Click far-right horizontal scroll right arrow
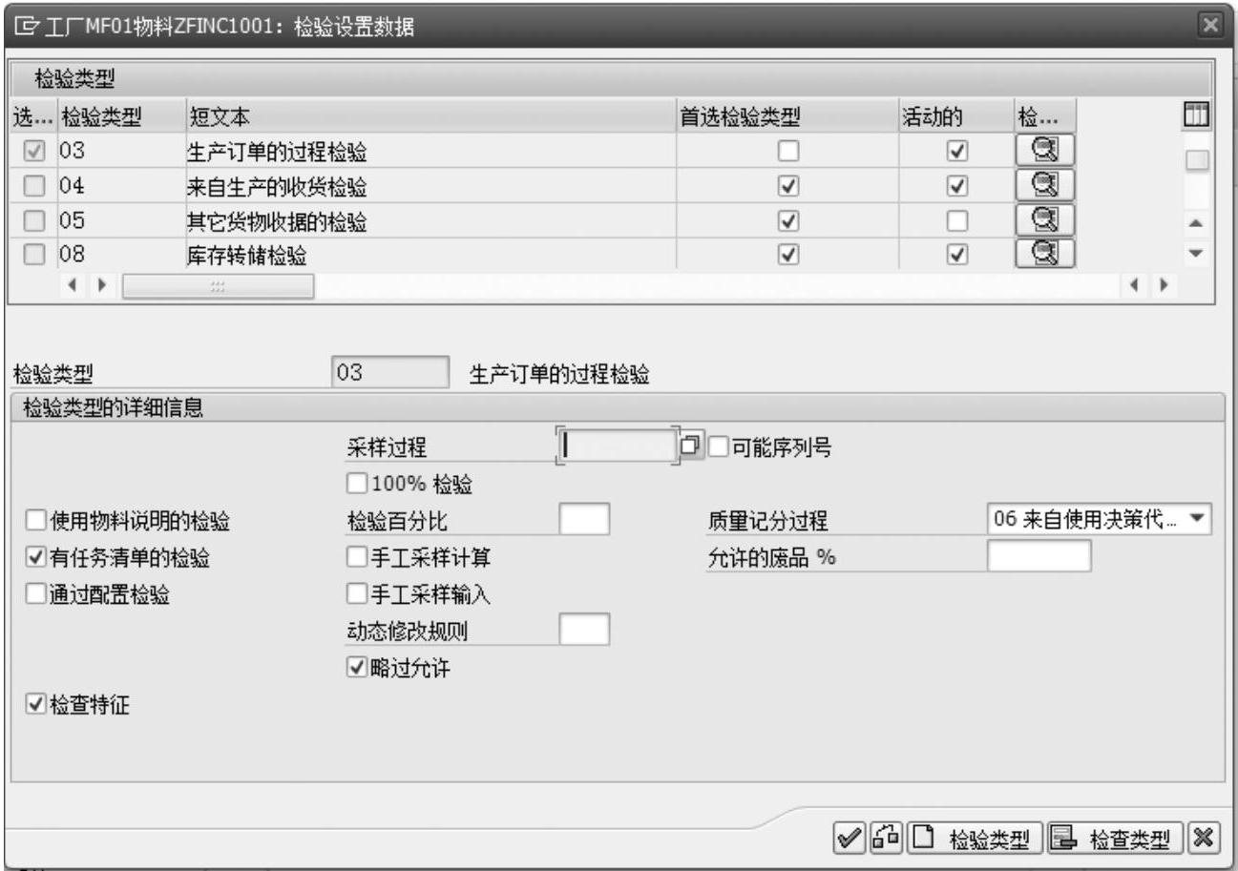 point(1163,286)
